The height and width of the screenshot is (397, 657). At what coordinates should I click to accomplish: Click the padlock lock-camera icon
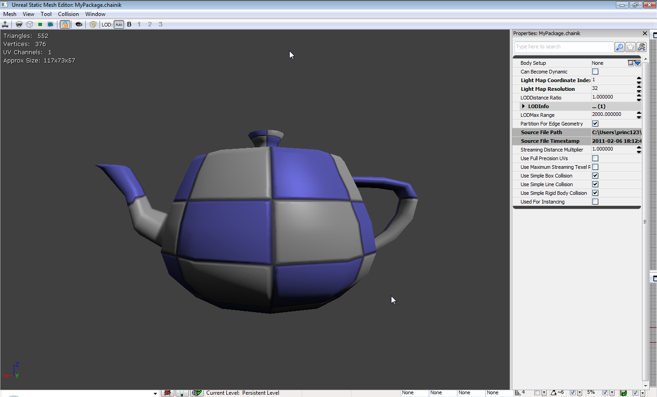pyautogui.click(x=65, y=24)
